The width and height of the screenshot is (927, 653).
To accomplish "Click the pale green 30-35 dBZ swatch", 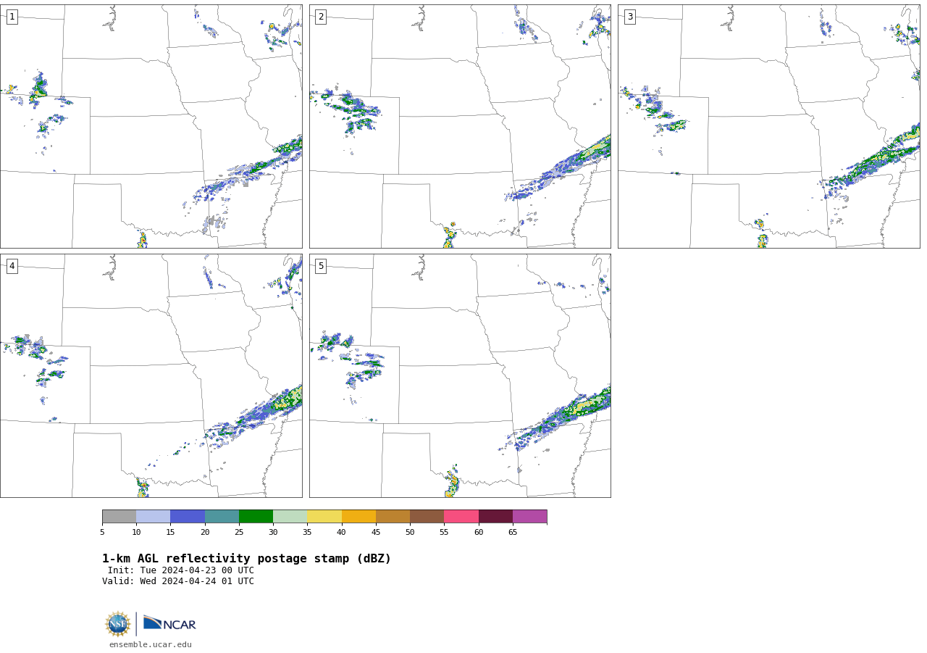I will point(290,517).
